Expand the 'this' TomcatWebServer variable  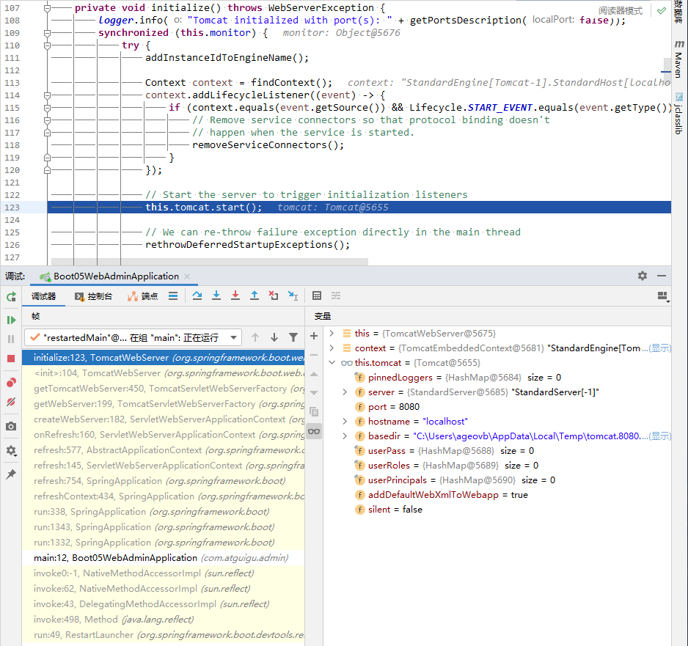[332, 334]
